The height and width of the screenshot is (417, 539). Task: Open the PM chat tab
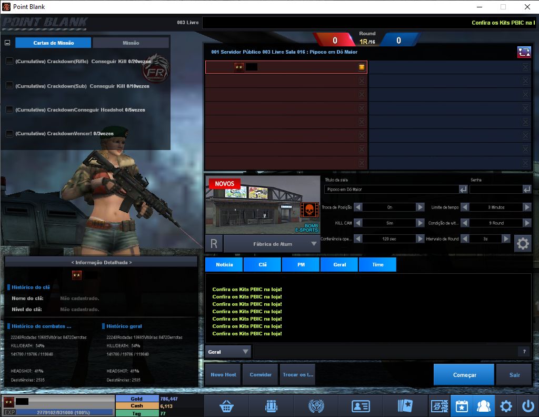pos(301,265)
